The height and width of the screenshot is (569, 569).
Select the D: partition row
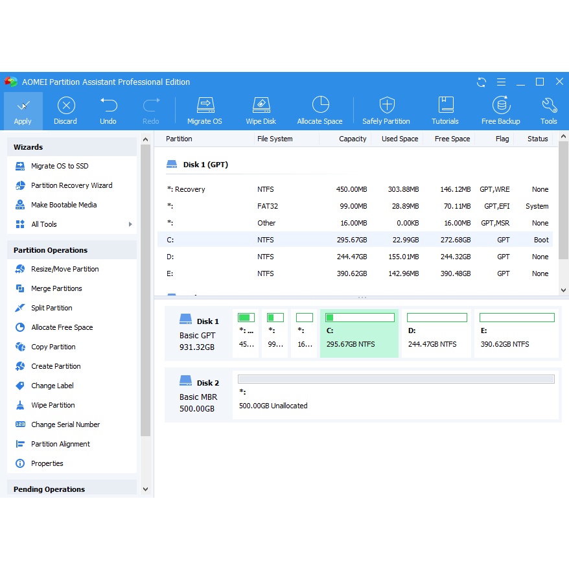click(355, 257)
